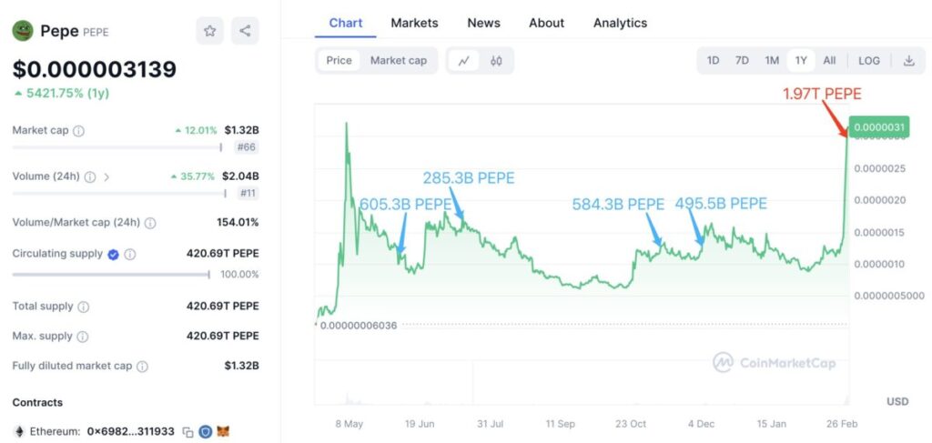The width and height of the screenshot is (932, 443).
Task: Switch to candlestick chart icon
Action: point(496,61)
